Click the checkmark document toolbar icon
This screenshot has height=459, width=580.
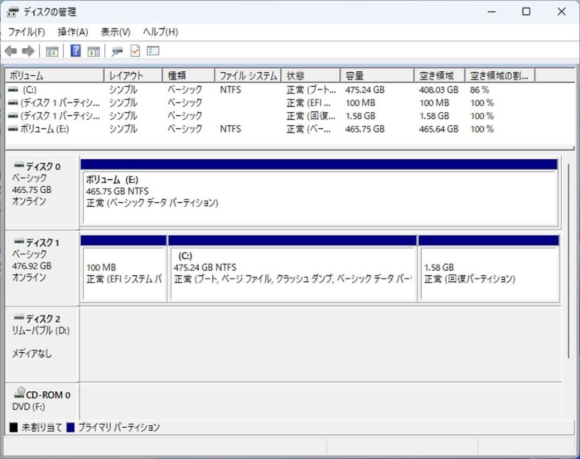[135, 51]
